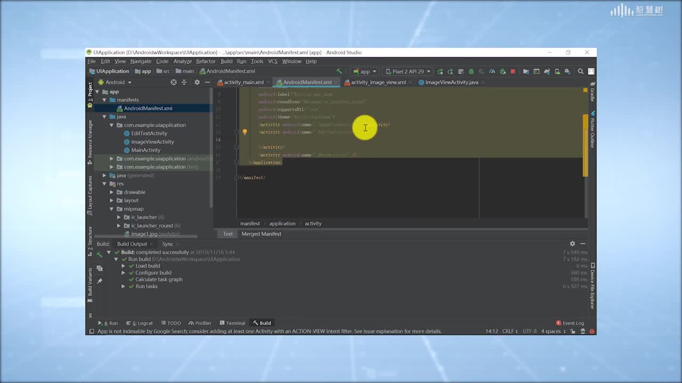Click the CRLF line separator in status bar

pos(509,331)
